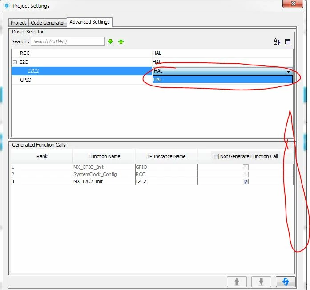Click rank 1 cell in function table

coord(42,167)
